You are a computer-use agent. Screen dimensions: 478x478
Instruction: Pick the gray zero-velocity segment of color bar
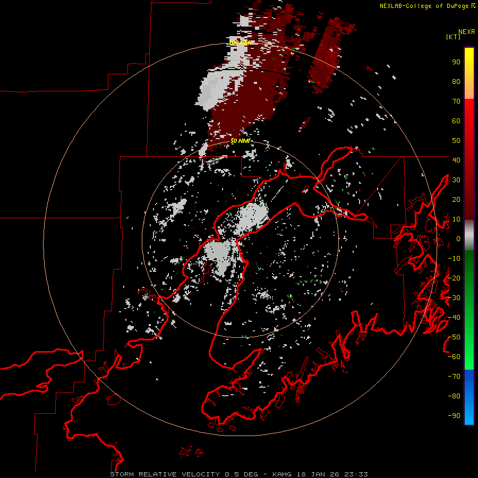click(469, 235)
